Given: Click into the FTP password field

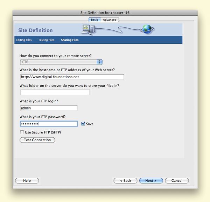Looking at the screenshot, I should coord(49,124).
